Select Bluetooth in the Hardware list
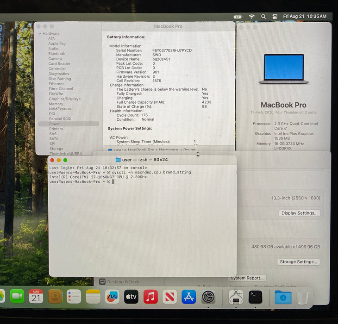This screenshot has width=338, height=324. tap(56, 54)
